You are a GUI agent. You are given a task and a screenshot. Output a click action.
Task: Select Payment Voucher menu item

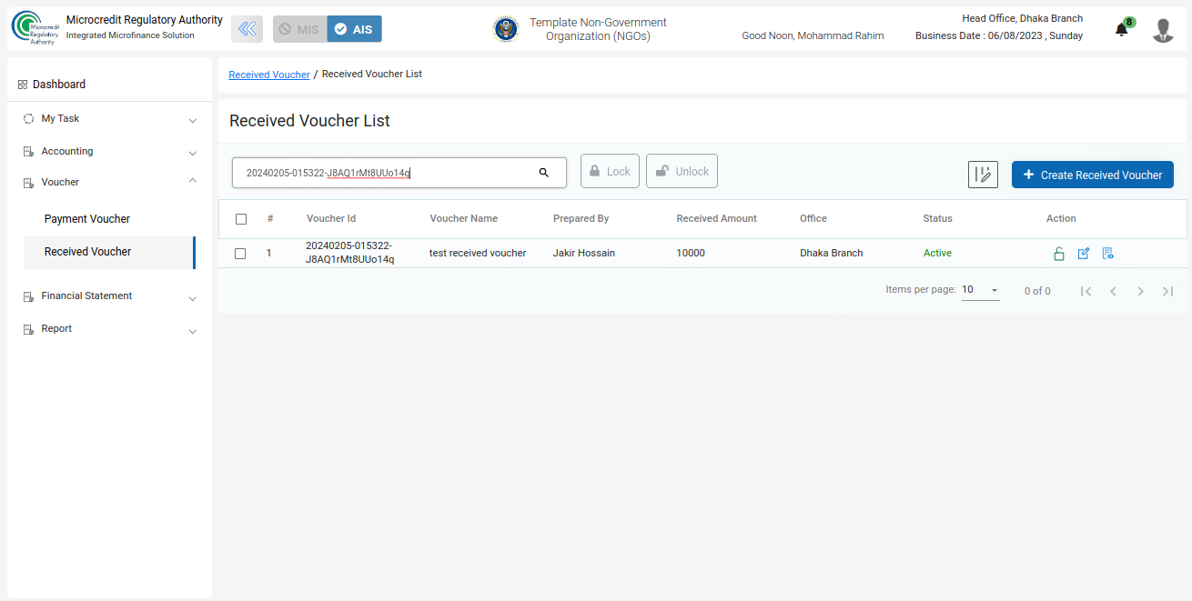click(x=87, y=219)
